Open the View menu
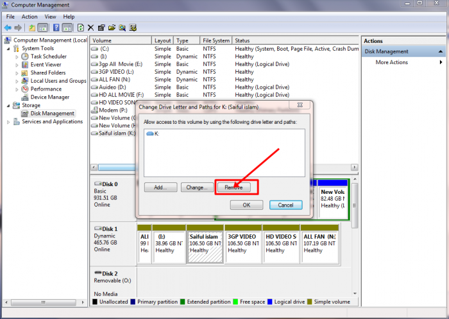The height and width of the screenshot is (319, 449). [50, 17]
